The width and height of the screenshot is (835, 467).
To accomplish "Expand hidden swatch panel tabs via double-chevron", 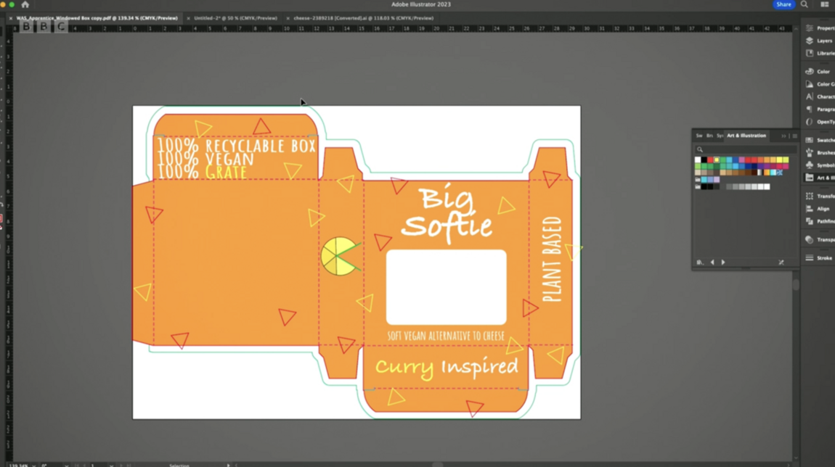I will pyautogui.click(x=783, y=136).
